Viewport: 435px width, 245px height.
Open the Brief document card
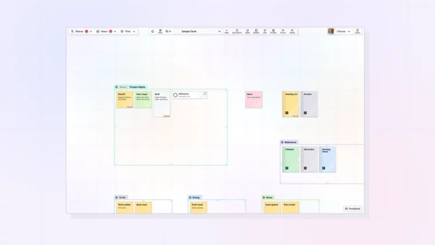pyautogui.click(x=162, y=104)
